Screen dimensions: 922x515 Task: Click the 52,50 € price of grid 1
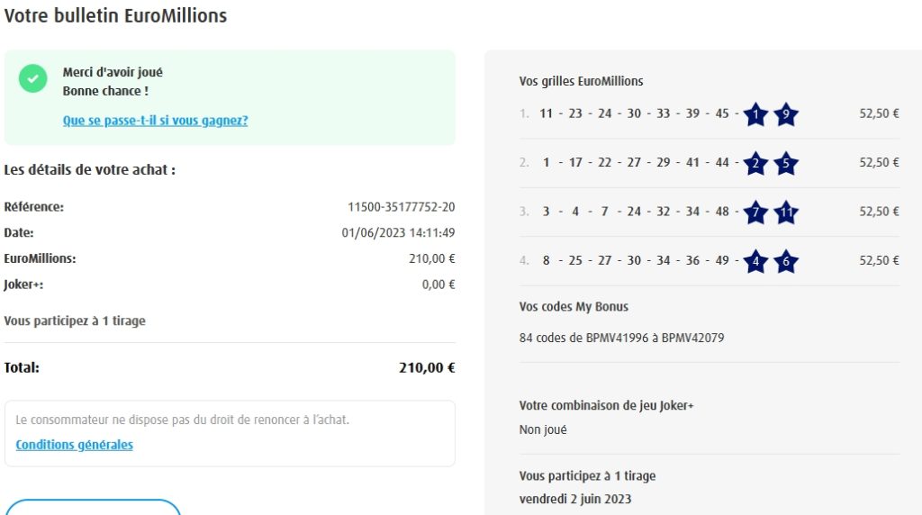click(879, 113)
